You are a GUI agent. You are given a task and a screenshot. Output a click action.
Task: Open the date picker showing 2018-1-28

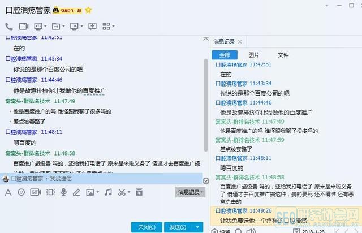pyautogui.click(x=308, y=231)
